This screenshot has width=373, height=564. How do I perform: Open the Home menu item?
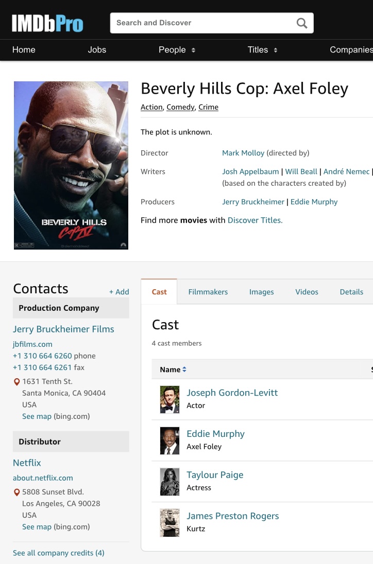24,49
